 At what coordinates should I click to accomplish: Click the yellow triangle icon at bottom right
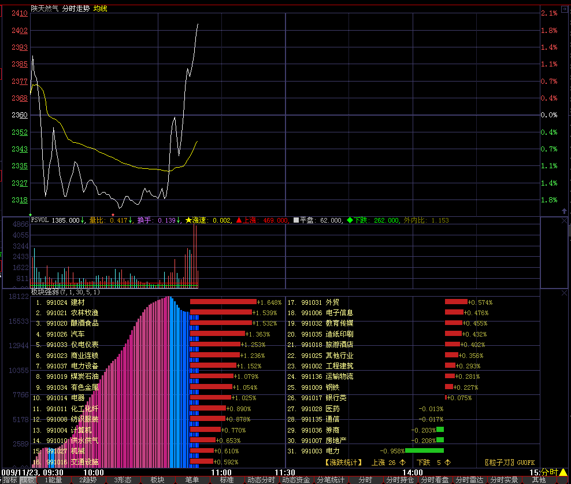tap(563, 472)
